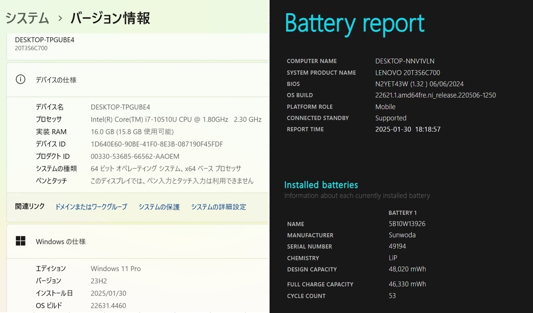Image resolution: width=533 pixels, height=313 pixels.
Task: Select manufacturer value Sunwoda
Action: coord(402,235)
